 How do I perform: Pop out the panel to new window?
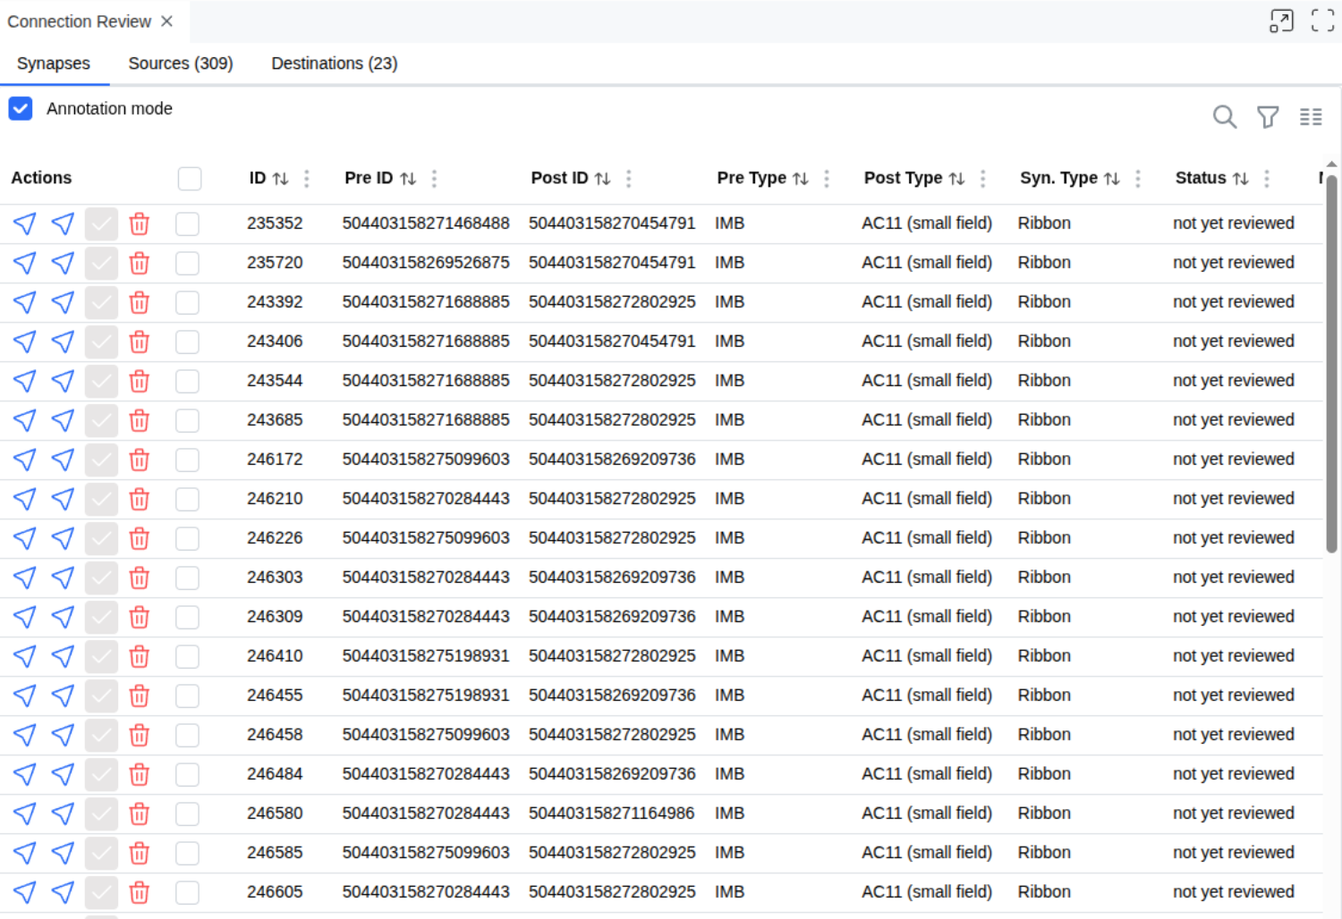[1281, 21]
